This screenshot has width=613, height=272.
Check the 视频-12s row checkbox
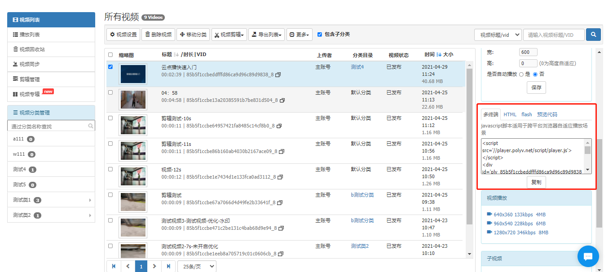(110, 169)
